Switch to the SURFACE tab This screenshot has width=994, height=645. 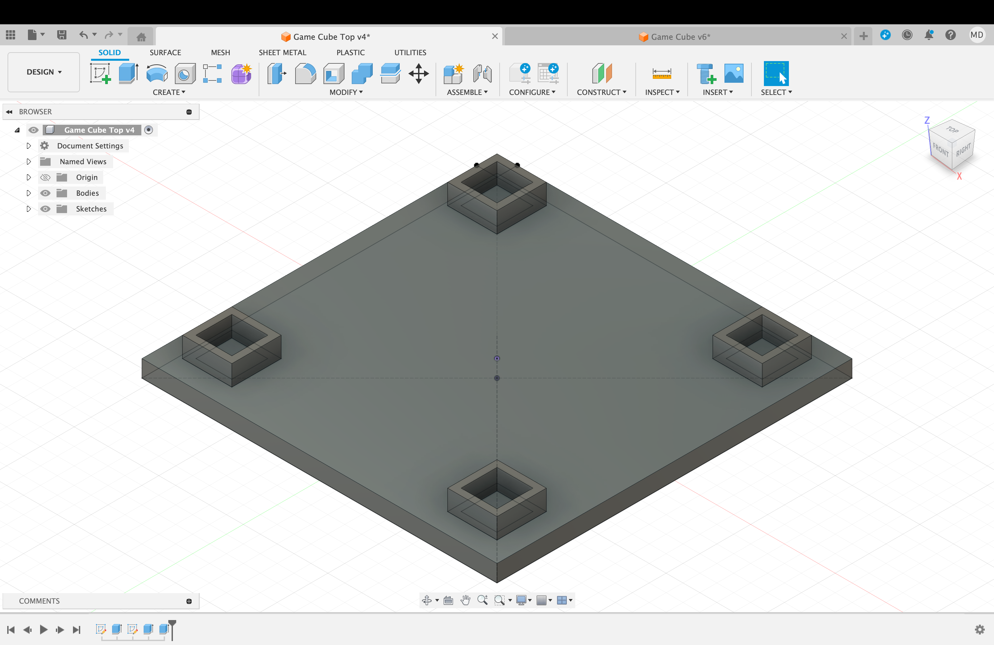pos(165,53)
